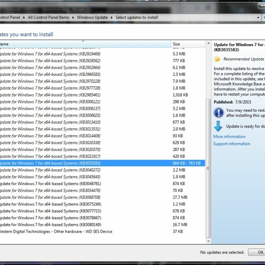Select update KB3077715

[x=102, y=211]
